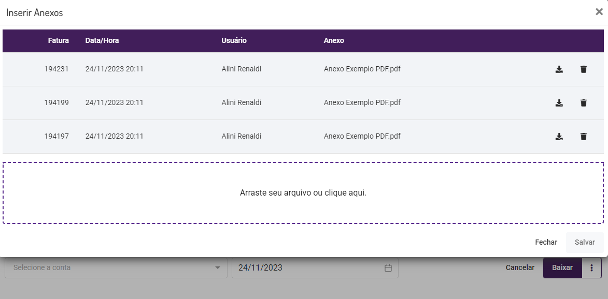608x299 pixels.
Task: Delete the attachment for invoice 194197
Action: click(x=584, y=137)
